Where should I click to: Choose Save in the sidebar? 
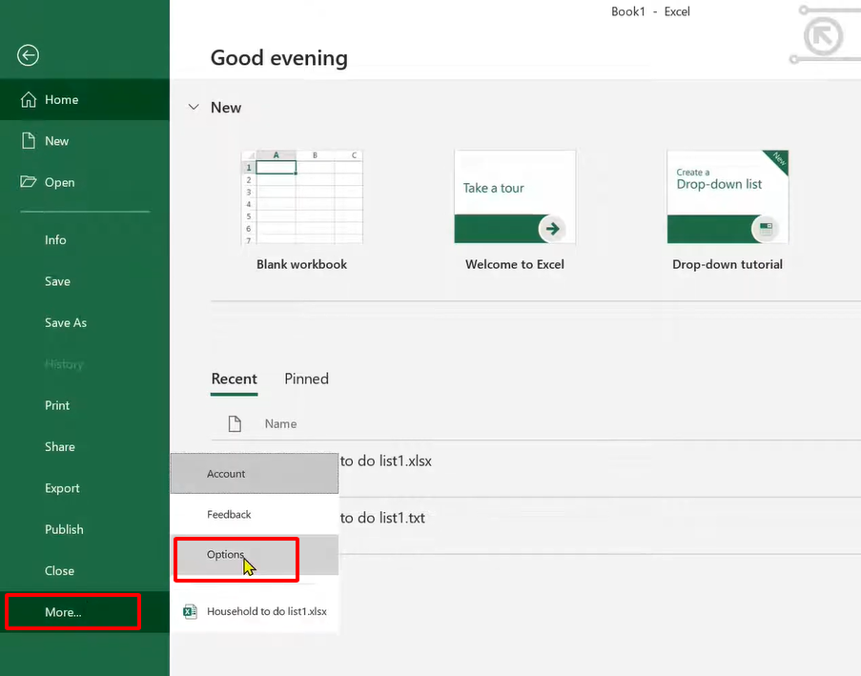(85, 281)
